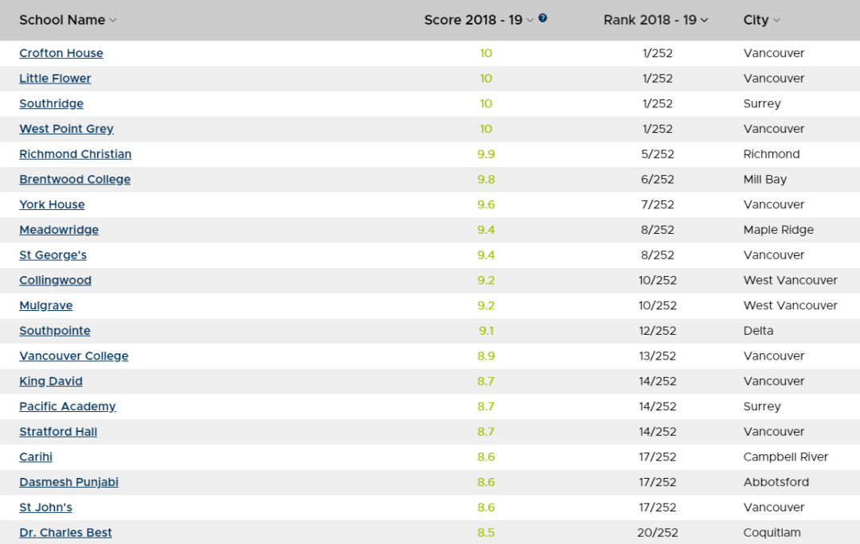
Task: Open the Dasmesh Punjabi school link
Action: click(x=68, y=483)
